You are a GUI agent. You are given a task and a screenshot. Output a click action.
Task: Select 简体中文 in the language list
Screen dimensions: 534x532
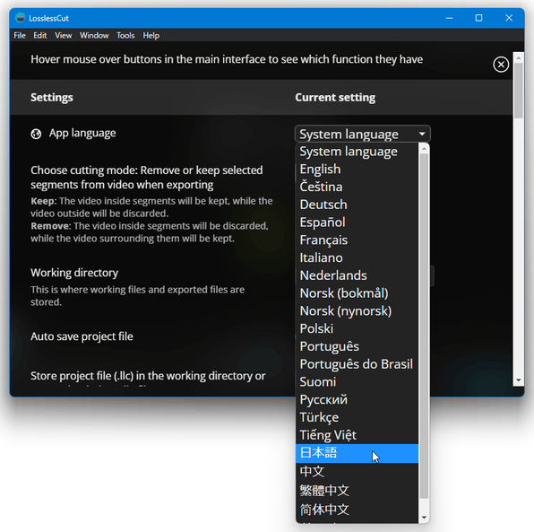pos(357,510)
